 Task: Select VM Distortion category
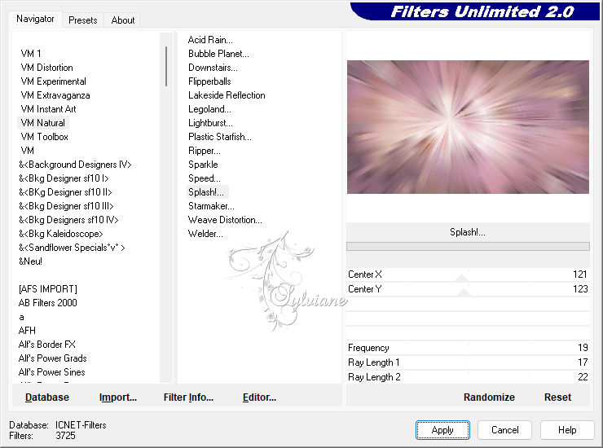[x=47, y=68]
